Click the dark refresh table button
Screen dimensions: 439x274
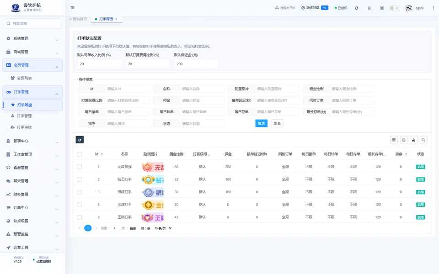[80, 140]
